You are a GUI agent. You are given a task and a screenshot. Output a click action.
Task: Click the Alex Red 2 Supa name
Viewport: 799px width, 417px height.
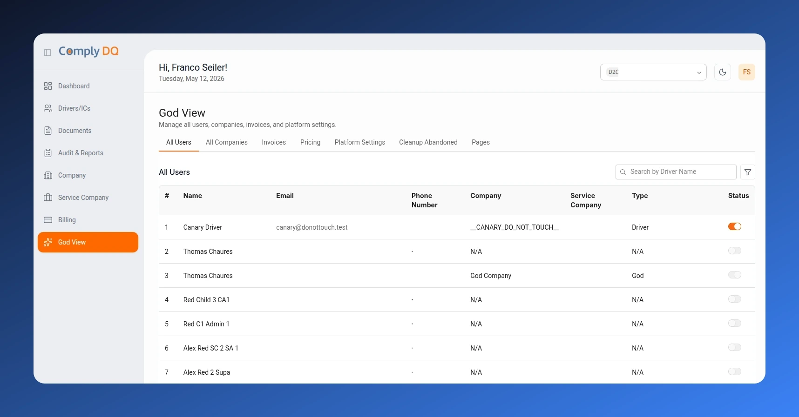click(207, 372)
